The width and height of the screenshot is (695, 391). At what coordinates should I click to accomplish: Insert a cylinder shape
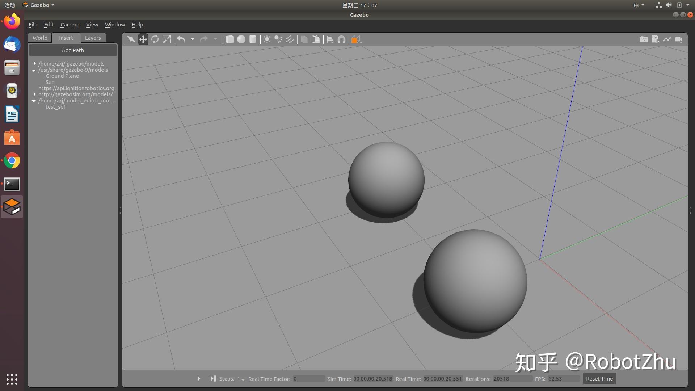click(x=253, y=39)
